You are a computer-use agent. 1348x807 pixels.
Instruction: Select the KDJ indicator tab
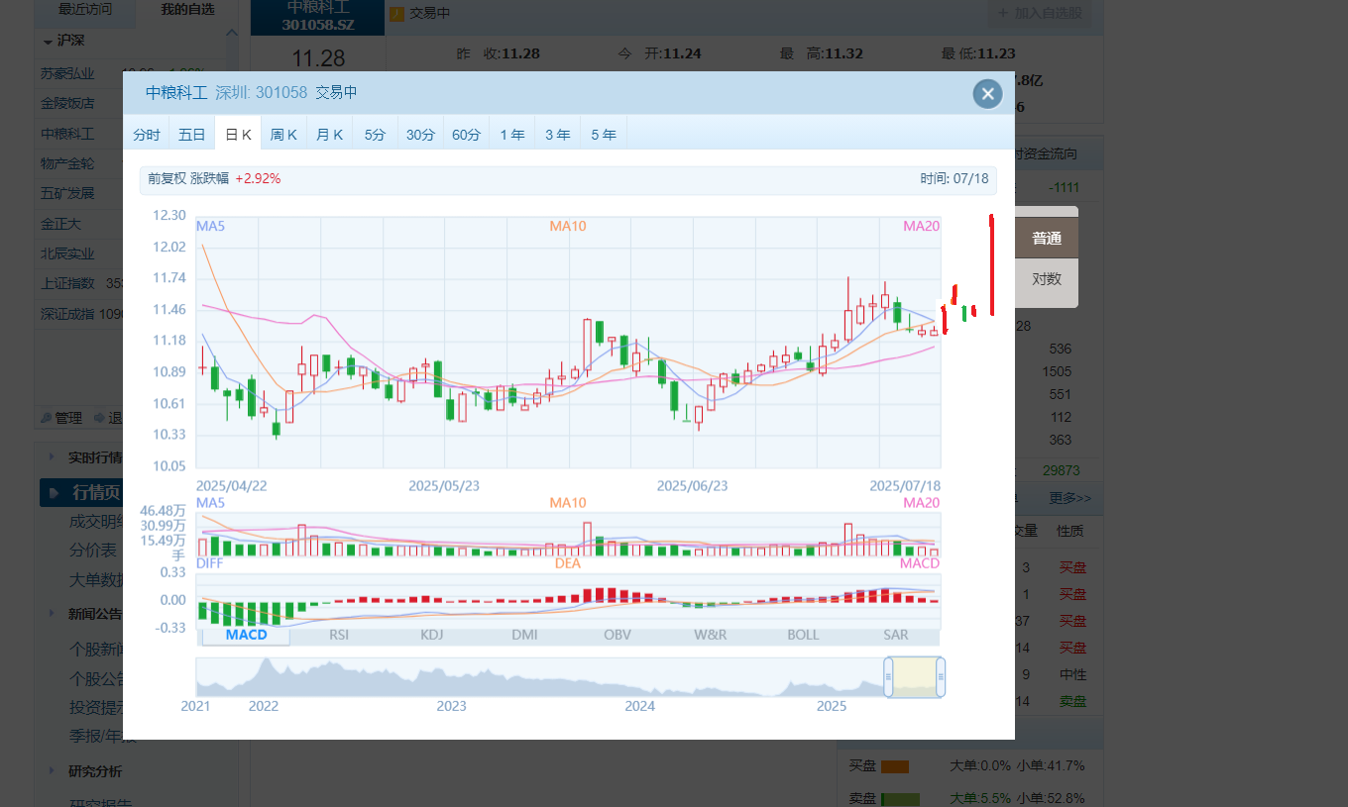point(431,635)
